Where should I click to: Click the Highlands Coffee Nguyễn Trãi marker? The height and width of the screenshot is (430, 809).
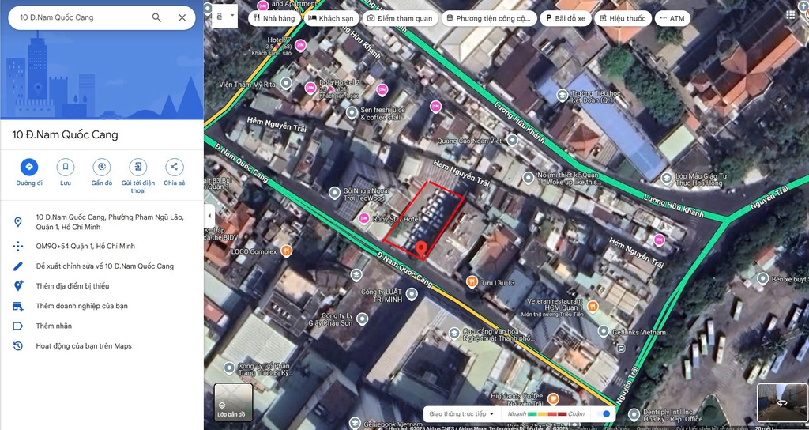(x=553, y=399)
